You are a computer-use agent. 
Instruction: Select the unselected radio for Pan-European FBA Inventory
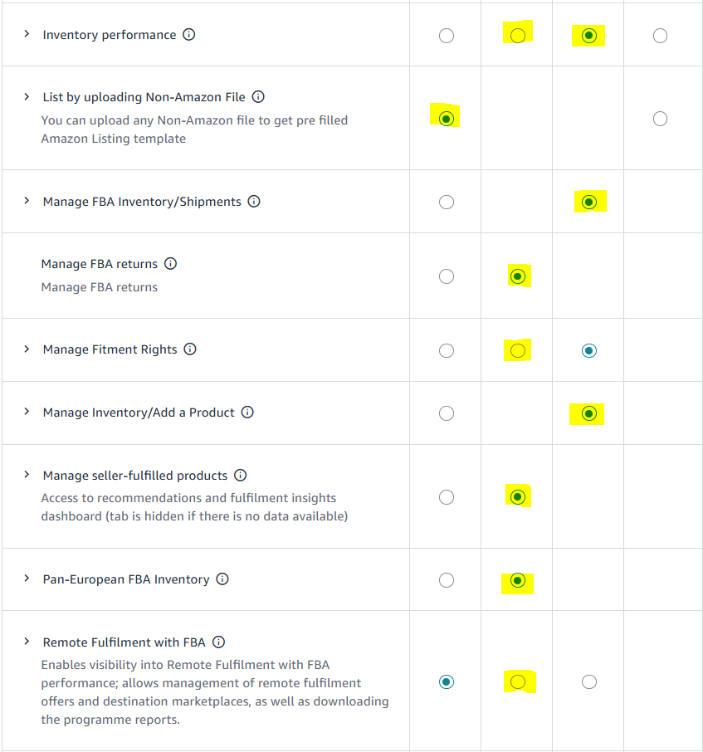pos(447,580)
